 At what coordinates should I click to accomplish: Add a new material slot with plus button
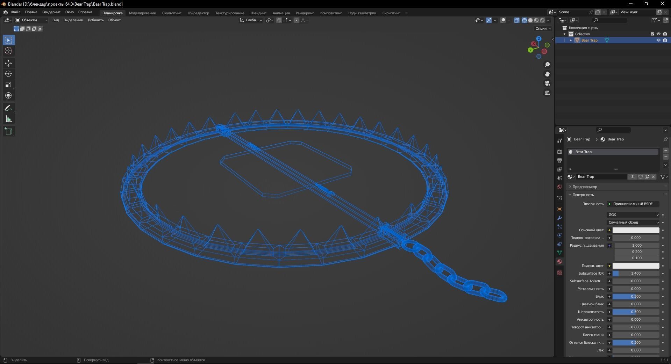[x=665, y=151]
